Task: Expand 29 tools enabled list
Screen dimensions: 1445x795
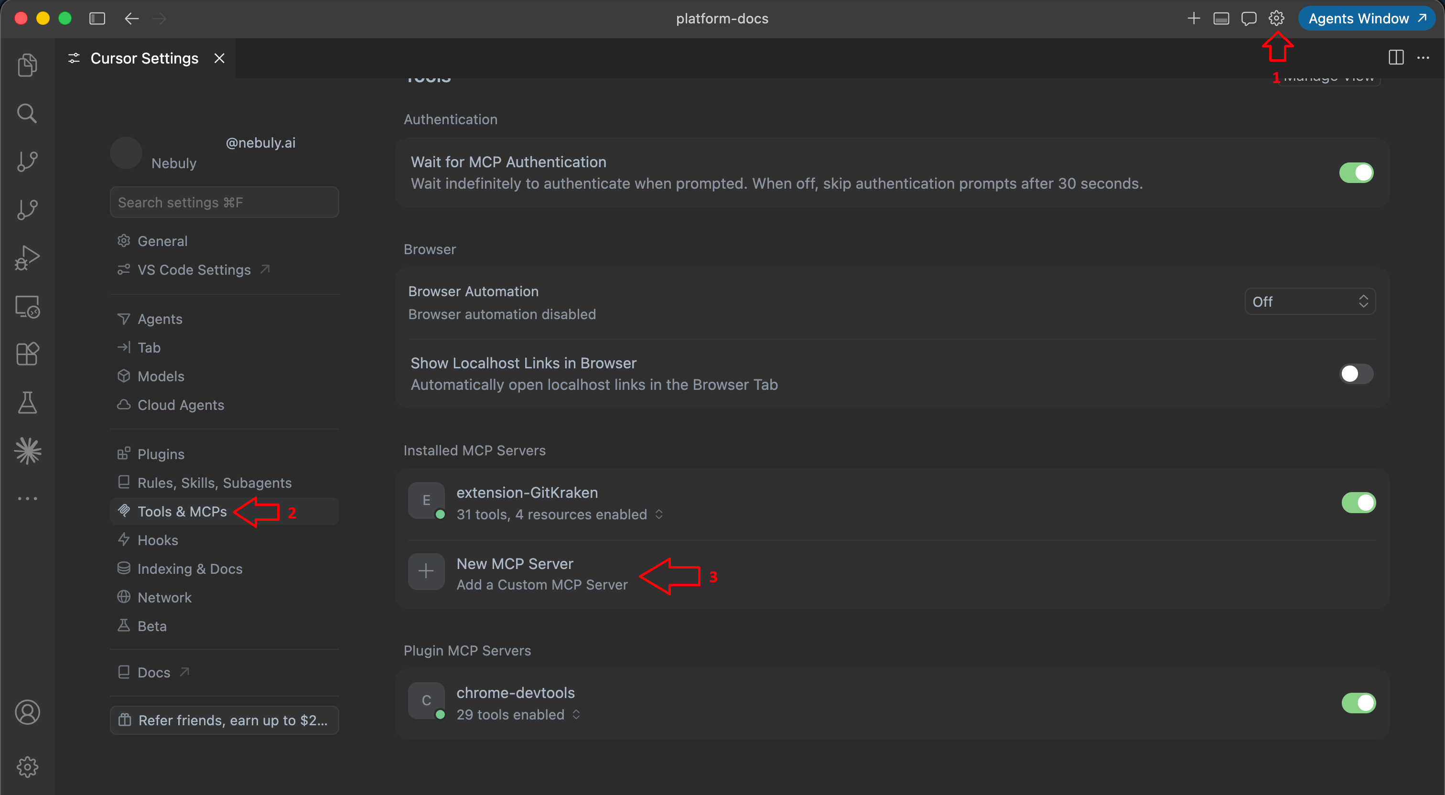Action: [x=518, y=715]
